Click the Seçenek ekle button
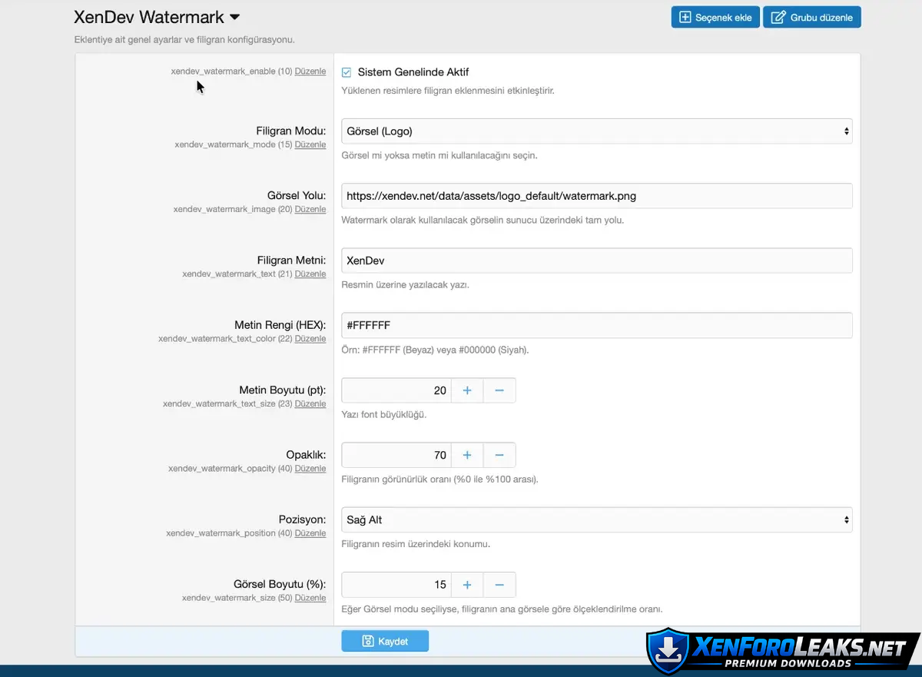The height and width of the screenshot is (677, 922). [715, 17]
